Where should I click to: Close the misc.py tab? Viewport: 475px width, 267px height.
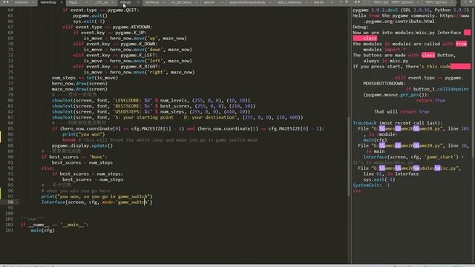(x=138, y=2)
